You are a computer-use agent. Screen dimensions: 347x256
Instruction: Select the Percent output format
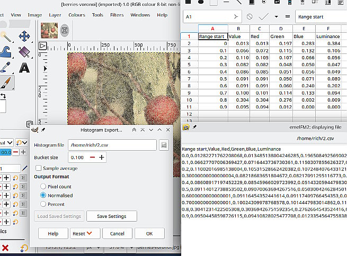[43, 204]
